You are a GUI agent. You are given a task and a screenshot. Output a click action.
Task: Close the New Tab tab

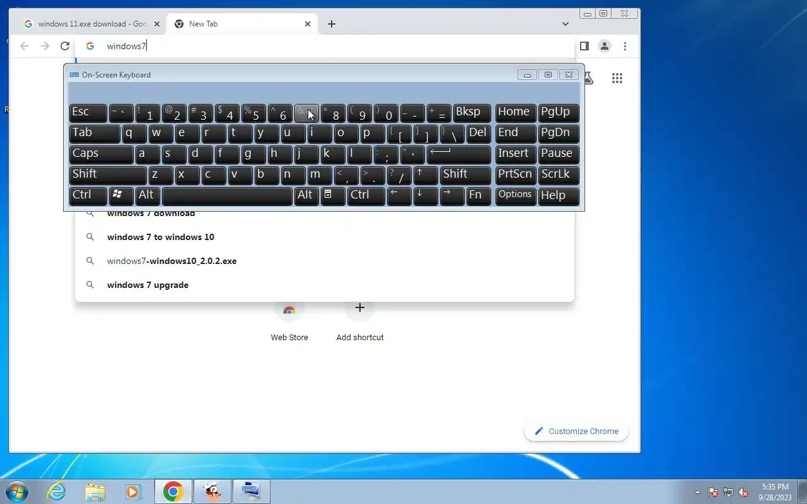[308, 24]
